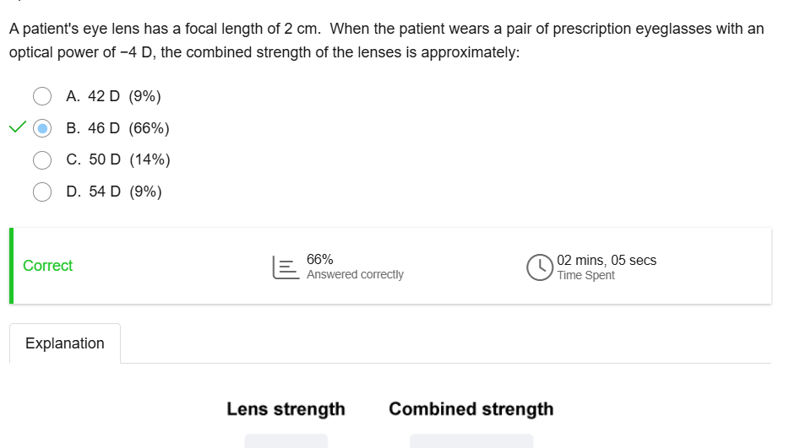789x448 pixels.
Task: Click the clock icon for Time Spent
Action: [x=539, y=267]
